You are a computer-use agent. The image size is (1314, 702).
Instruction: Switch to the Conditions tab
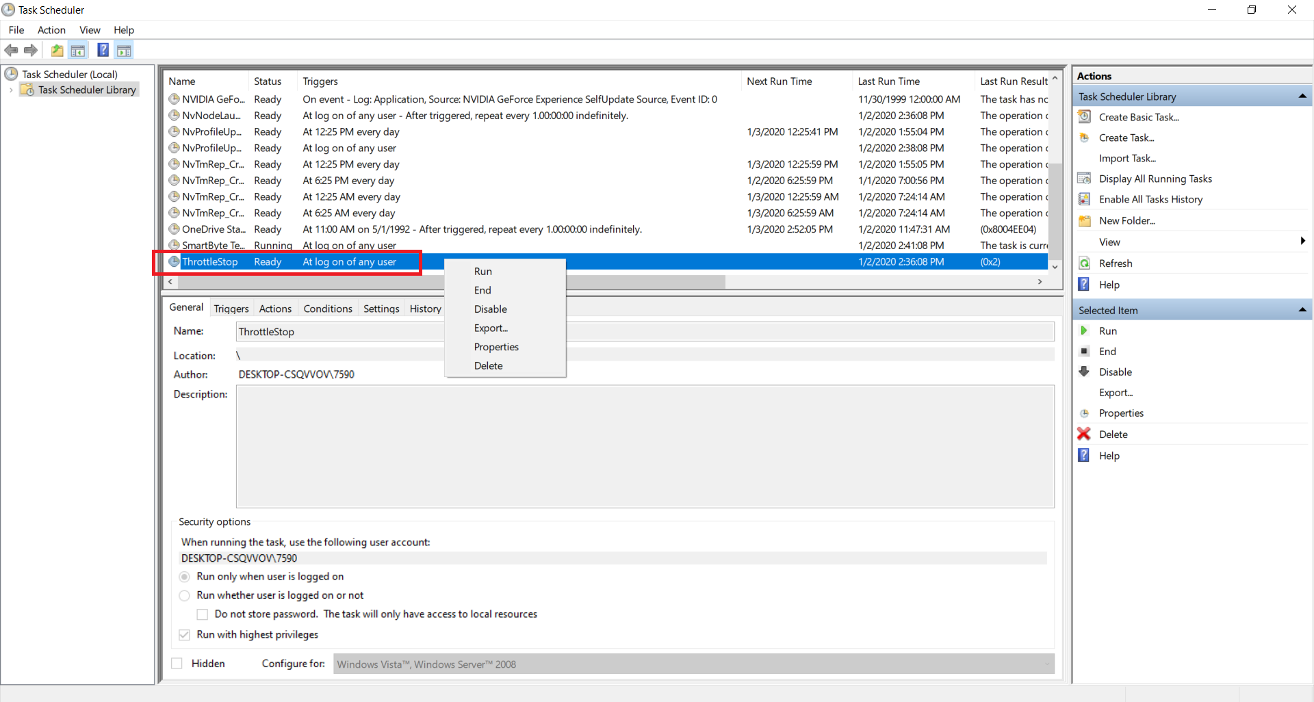pos(328,309)
